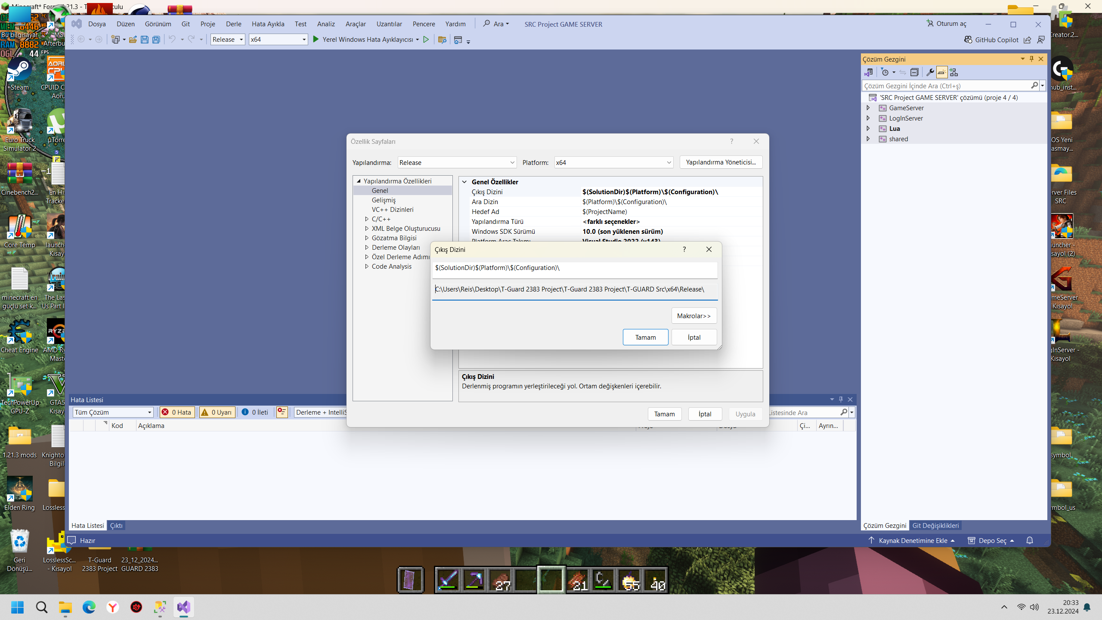
Task: Click Kaynak Denetimine Ekle in status bar
Action: pos(911,540)
